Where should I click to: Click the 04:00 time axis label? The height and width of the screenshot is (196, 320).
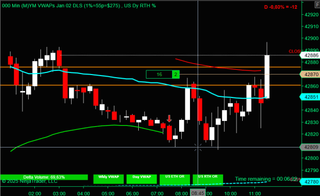83,193
